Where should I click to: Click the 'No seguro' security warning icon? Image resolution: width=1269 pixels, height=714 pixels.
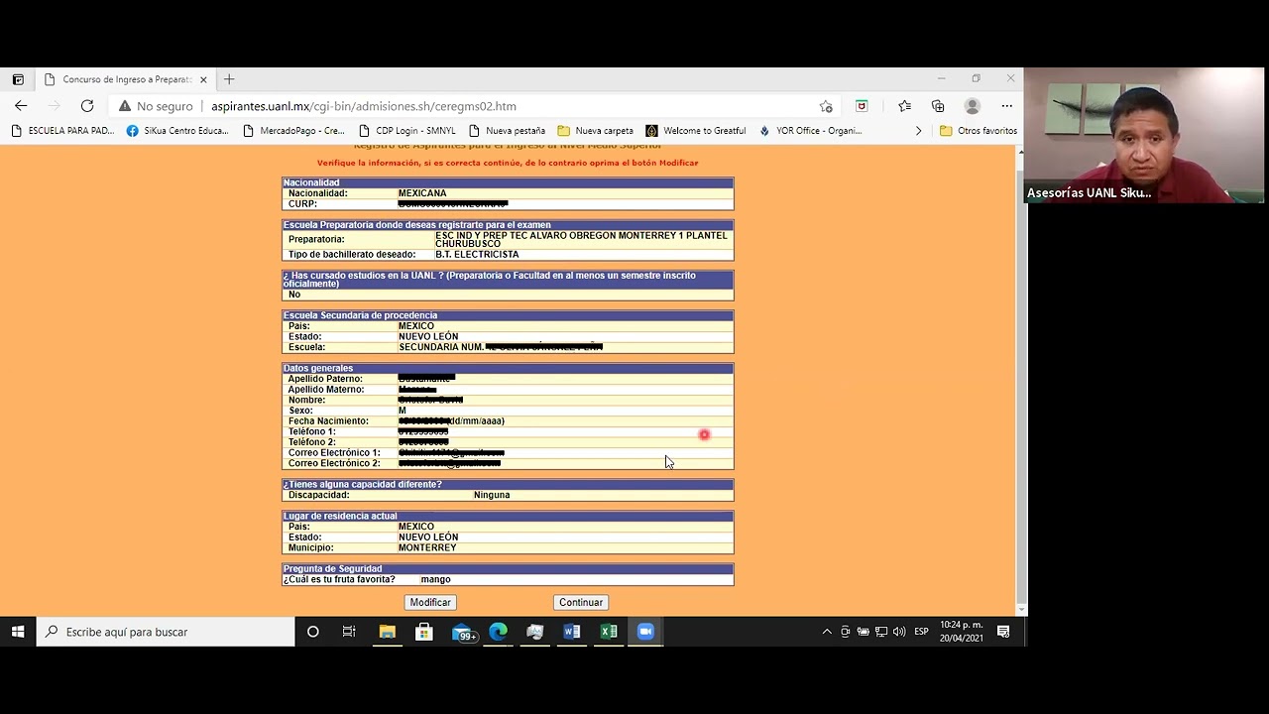click(125, 106)
